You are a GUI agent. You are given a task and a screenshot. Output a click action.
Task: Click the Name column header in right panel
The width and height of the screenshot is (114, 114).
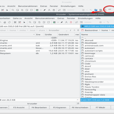[97, 34]
